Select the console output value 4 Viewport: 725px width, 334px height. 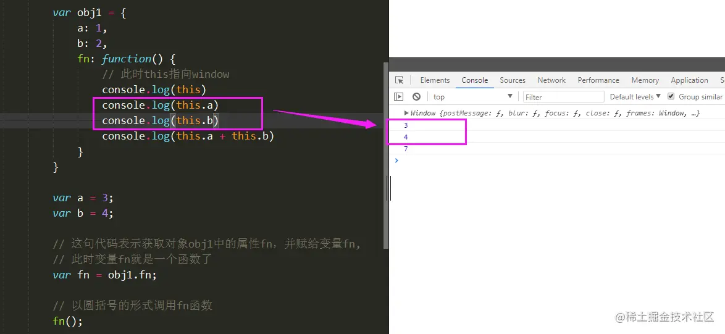406,137
